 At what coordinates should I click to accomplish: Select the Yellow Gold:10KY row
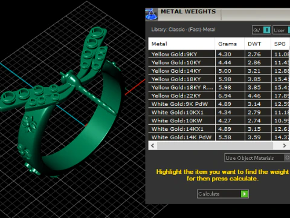tap(219, 62)
